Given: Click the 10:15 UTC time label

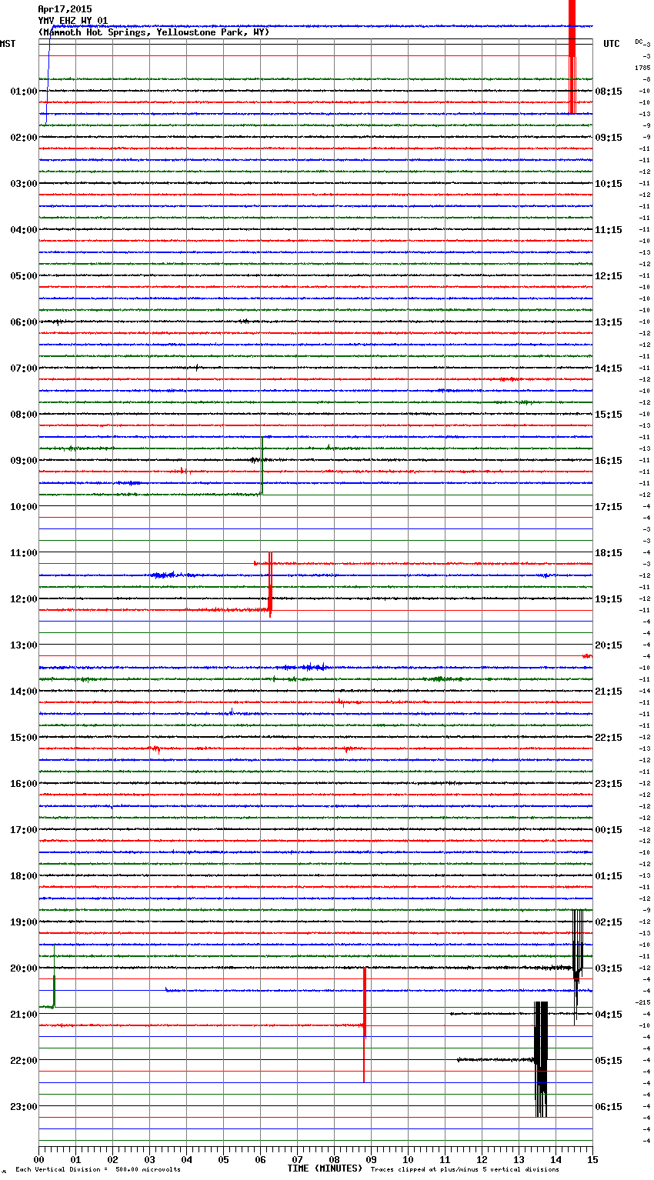Looking at the screenshot, I should (609, 183).
